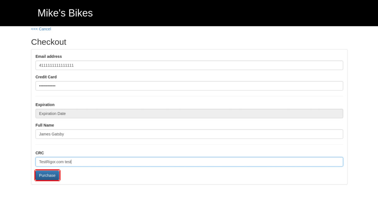
Task: Click the Mike's Bikes site title
Action: point(65,13)
